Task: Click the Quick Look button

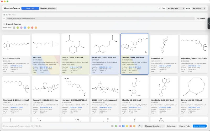Action: 171,126
